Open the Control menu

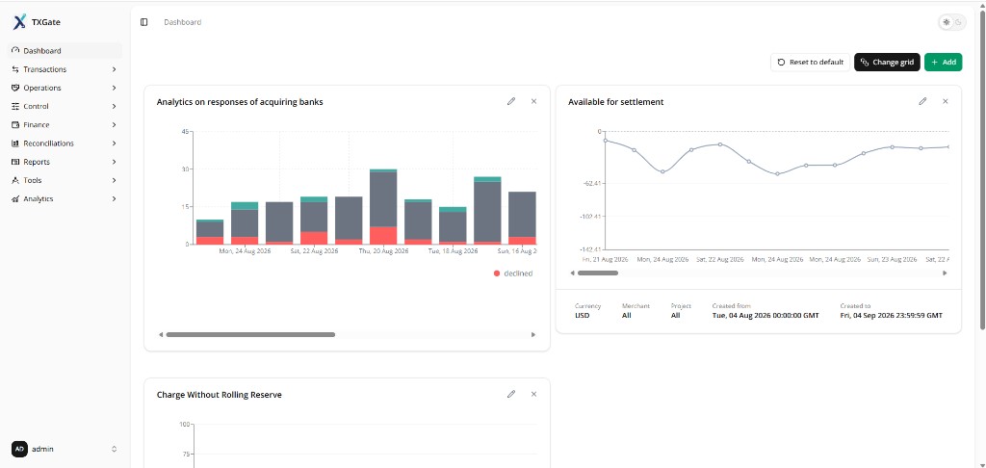click(65, 106)
